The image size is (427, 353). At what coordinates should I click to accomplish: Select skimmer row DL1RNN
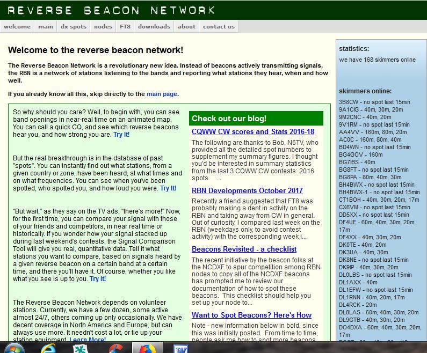372,297
